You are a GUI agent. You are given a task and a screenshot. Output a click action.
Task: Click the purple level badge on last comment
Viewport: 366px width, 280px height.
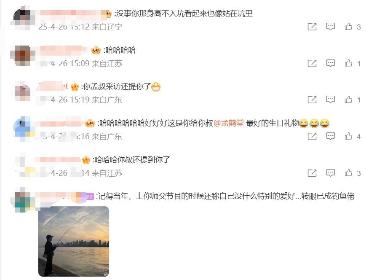[x=90, y=197]
